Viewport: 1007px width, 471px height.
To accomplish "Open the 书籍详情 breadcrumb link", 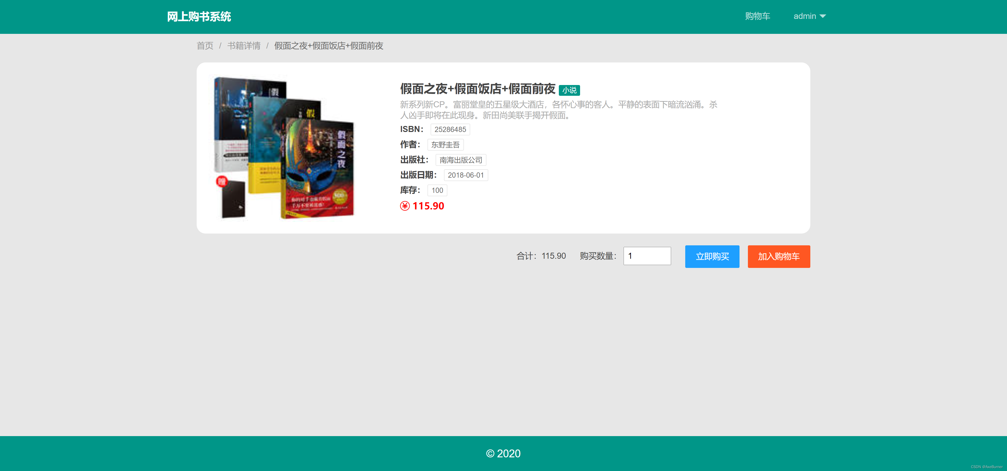I will pyautogui.click(x=244, y=46).
